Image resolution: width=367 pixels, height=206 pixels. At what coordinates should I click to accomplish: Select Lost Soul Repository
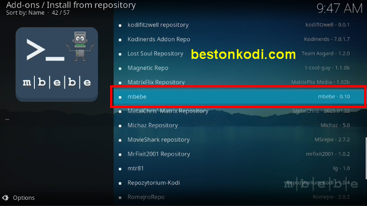click(239, 54)
